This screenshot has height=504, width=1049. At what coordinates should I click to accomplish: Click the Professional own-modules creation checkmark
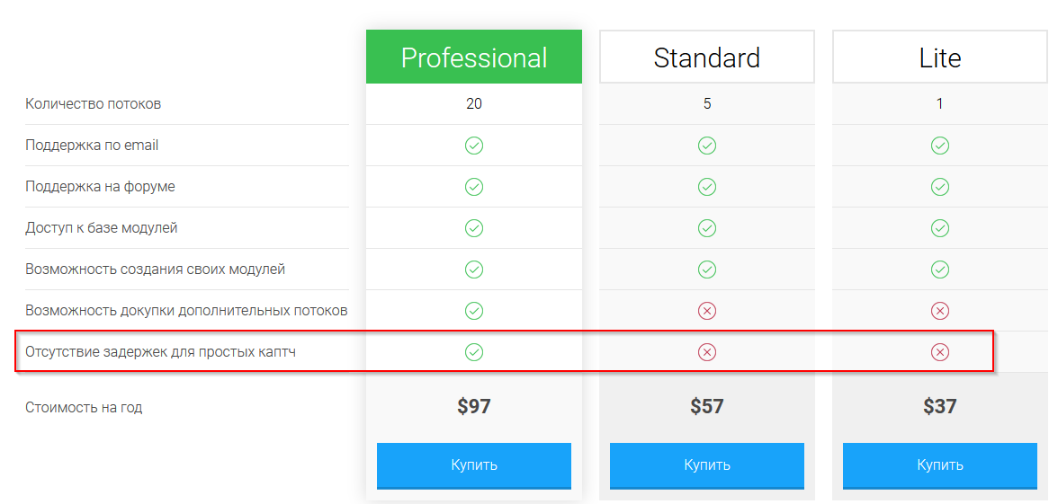(x=473, y=270)
